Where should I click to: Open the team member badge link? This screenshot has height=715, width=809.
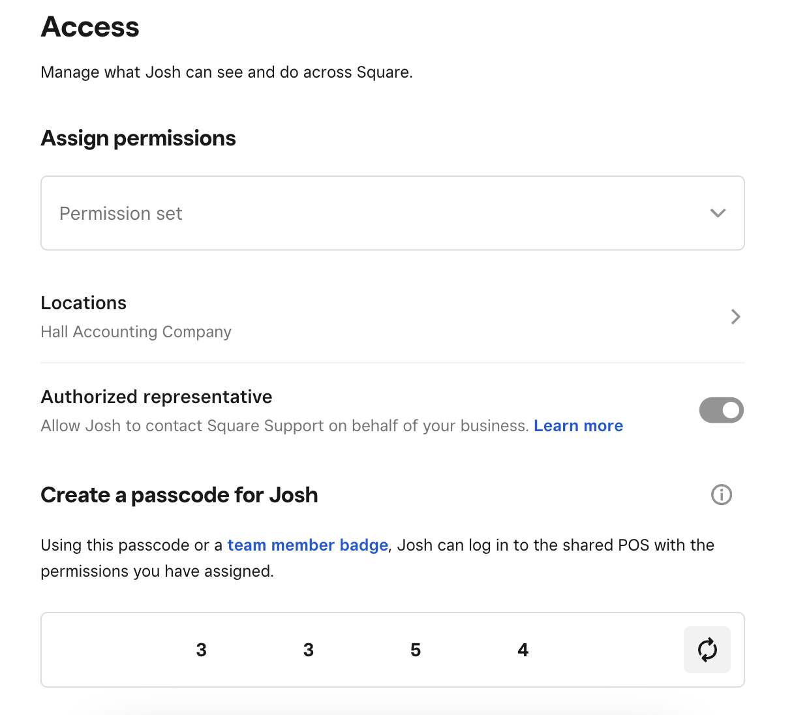point(307,545)
